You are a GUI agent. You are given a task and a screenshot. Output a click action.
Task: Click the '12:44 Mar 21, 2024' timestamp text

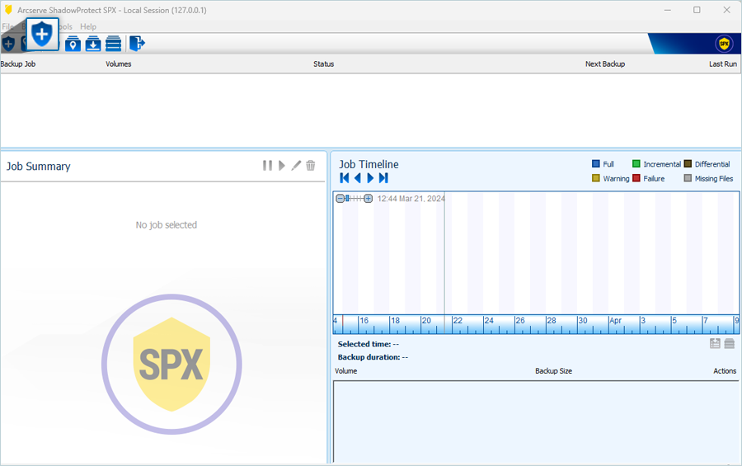(x=411, y=199)
